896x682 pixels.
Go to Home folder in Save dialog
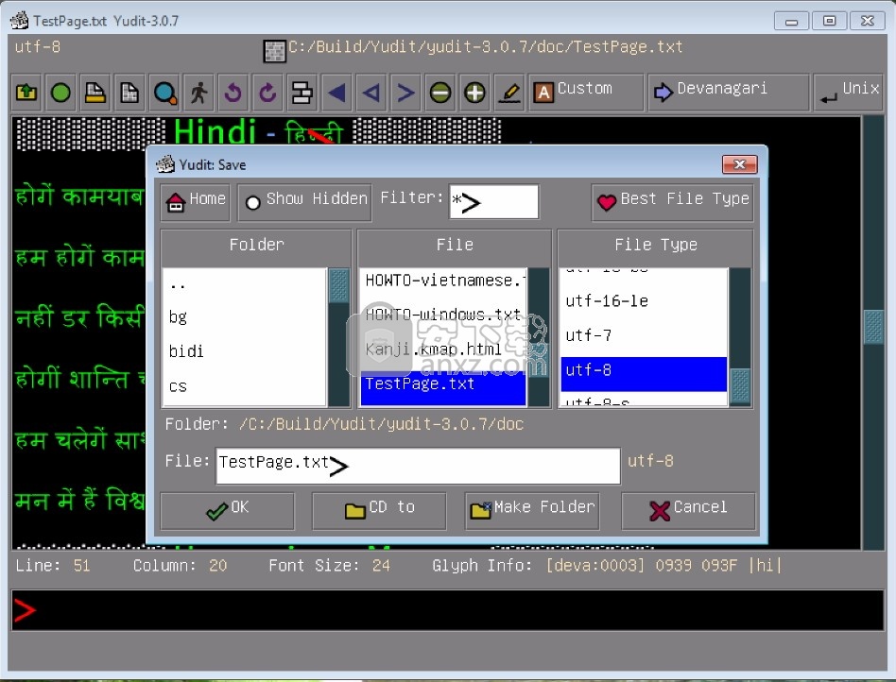pyautogui.click(x=196, y=201)
